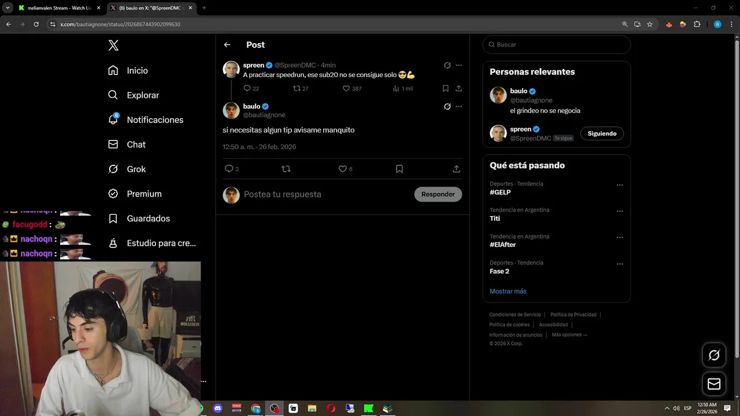740x416 pixels.
Task: Open the Chrome profile avatar
Action: [x=717, y=24]
